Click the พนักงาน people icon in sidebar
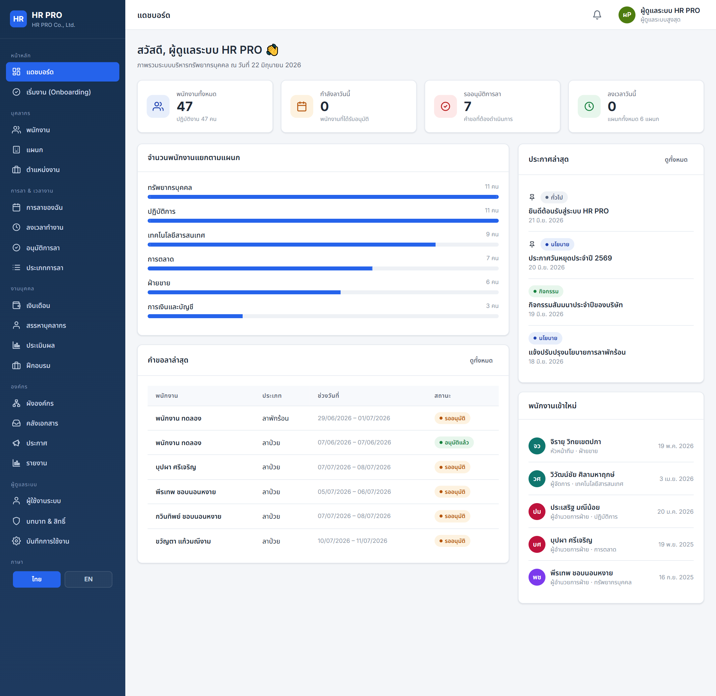 click(x=17, y=130)
